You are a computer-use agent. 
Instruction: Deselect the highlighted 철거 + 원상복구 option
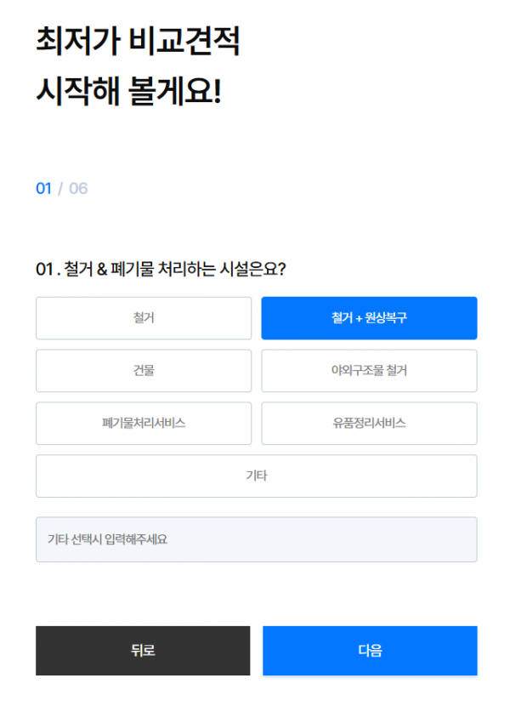click(369, 318)
